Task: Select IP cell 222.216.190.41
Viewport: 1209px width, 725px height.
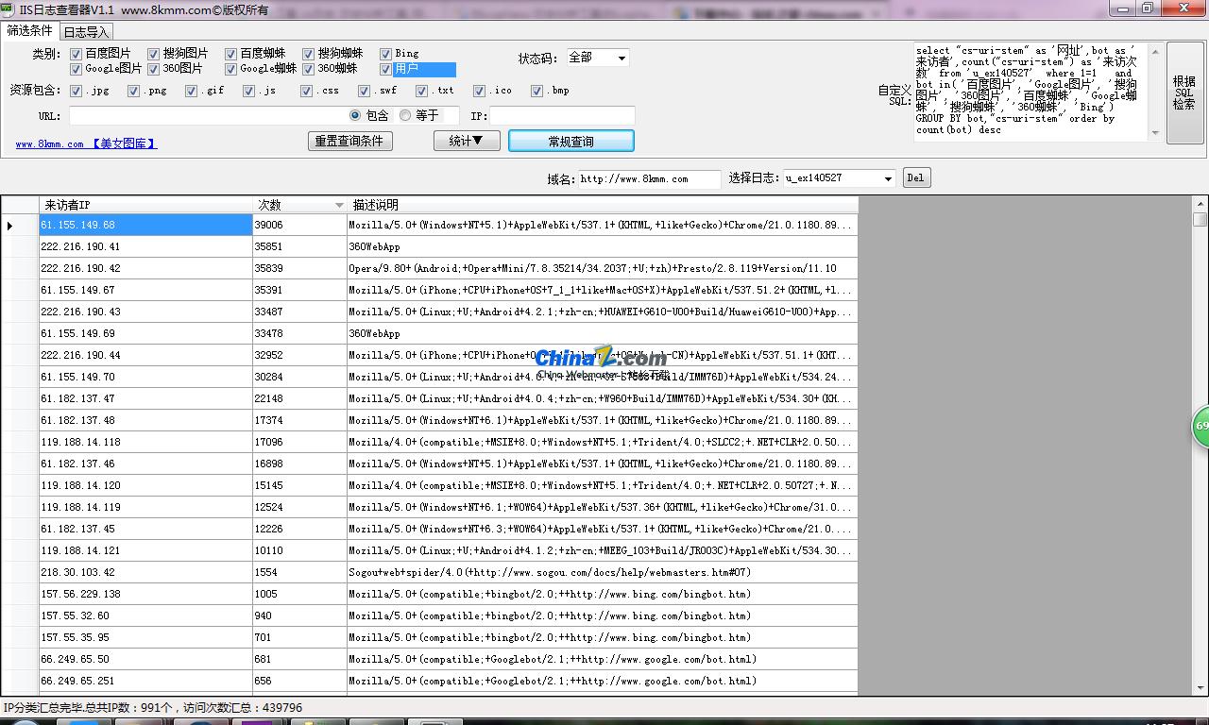Action: [145, 246]
